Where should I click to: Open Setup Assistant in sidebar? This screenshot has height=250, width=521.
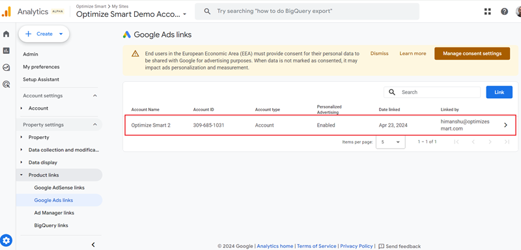(41, 79)
